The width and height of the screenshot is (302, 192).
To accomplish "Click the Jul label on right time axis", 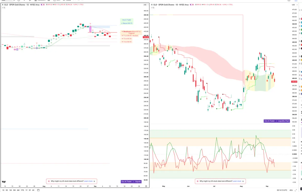I will coord(214,186).
